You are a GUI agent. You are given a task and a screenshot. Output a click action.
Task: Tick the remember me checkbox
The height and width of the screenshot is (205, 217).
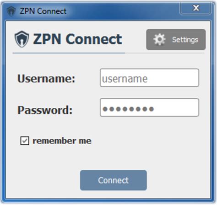[x=25, y=141]
